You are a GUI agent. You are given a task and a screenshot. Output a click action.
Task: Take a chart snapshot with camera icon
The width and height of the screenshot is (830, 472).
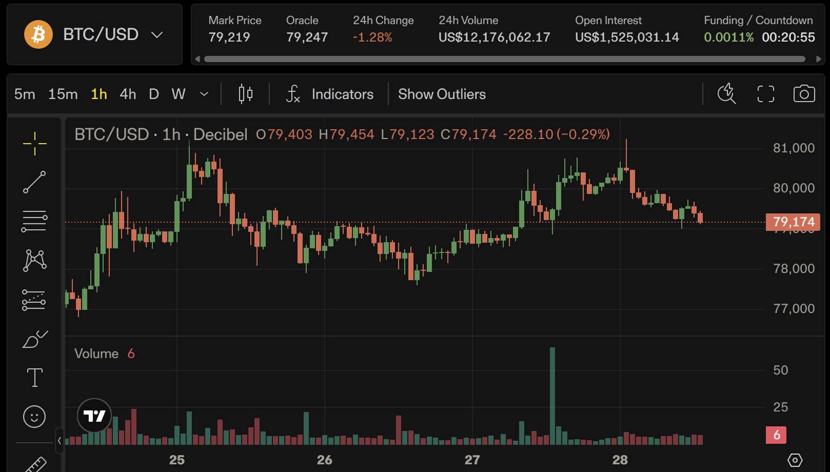[804, 94]
